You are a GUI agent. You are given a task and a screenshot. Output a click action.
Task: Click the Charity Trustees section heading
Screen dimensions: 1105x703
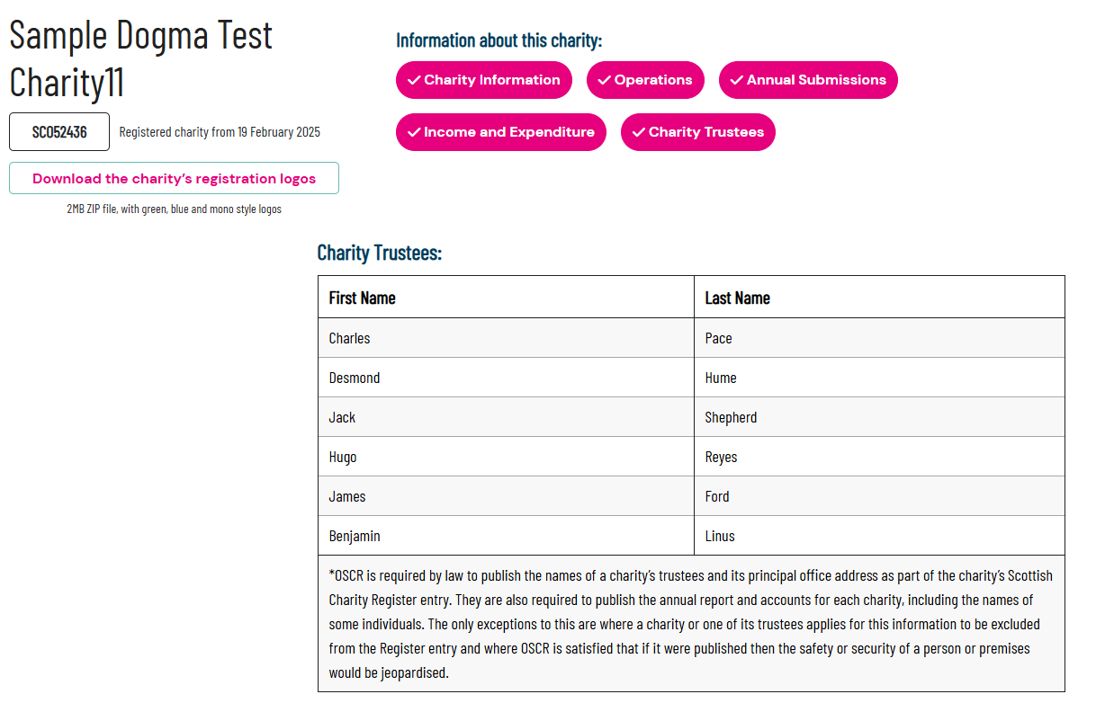380,253
